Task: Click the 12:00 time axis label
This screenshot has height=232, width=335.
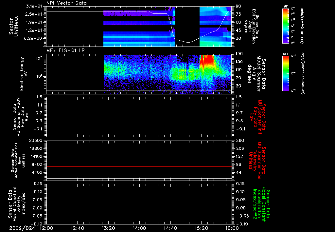Action: (46, 228)
